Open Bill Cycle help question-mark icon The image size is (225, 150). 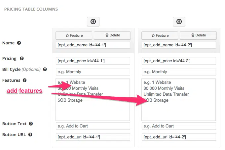(x=45, y=69)
